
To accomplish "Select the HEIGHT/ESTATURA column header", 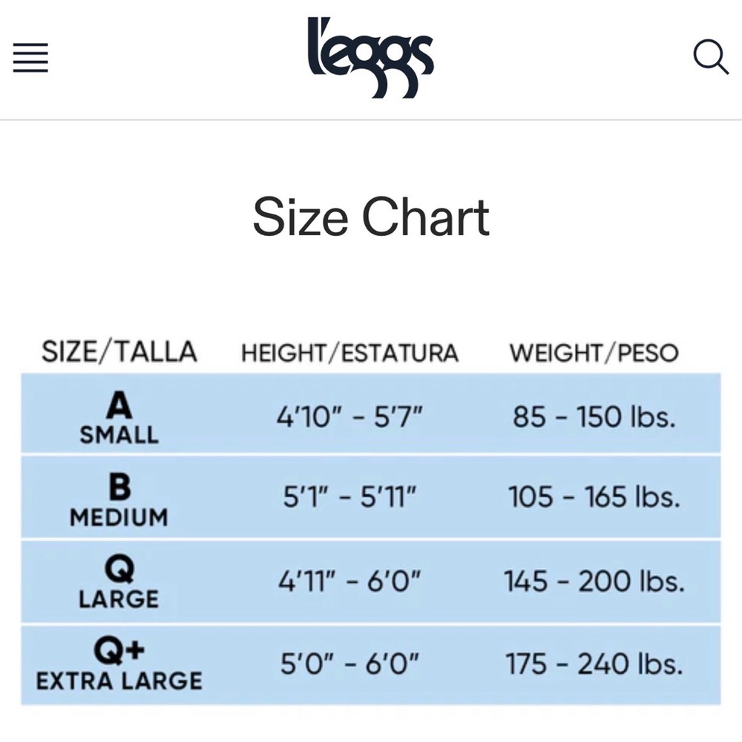I will [x=349, y=353].
